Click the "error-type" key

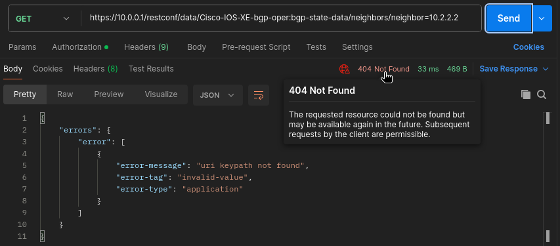pos(144,189)
